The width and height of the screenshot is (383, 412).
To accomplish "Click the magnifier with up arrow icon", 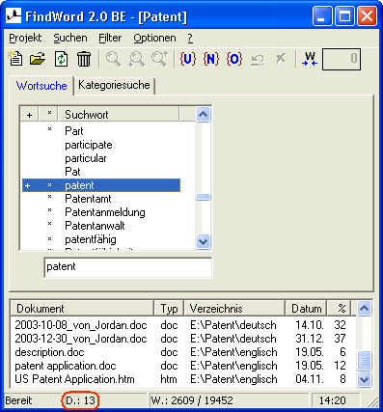I will (x=160, y=59).
